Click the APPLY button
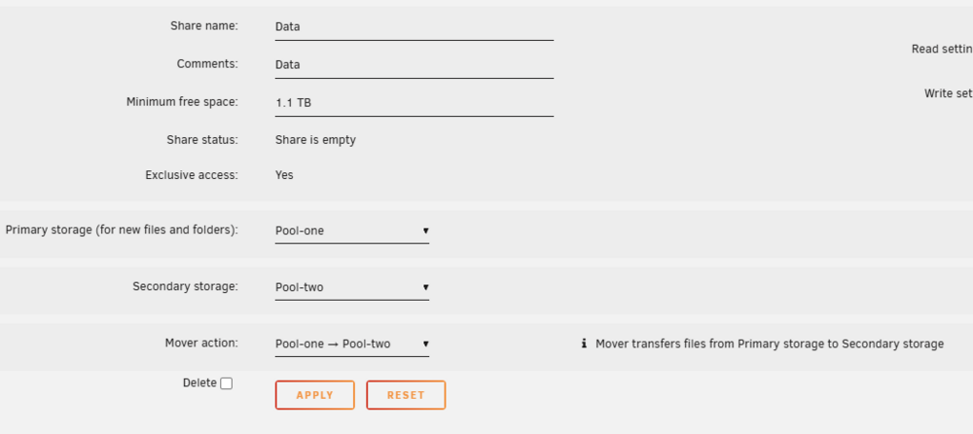973x434 pixels. click(x=315, y=395)
